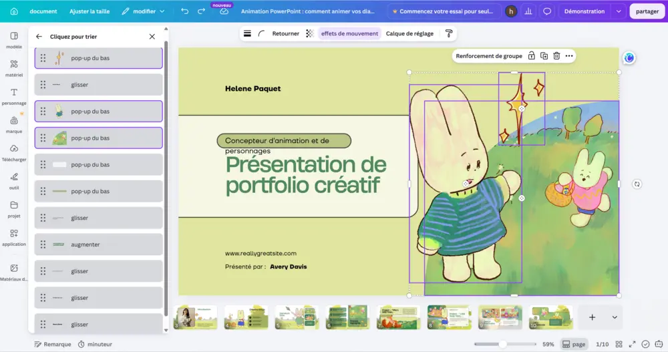The width and height of the screenshot is (668, 352).
Task: Click the Avery Davis text
Action: point(289,267)
